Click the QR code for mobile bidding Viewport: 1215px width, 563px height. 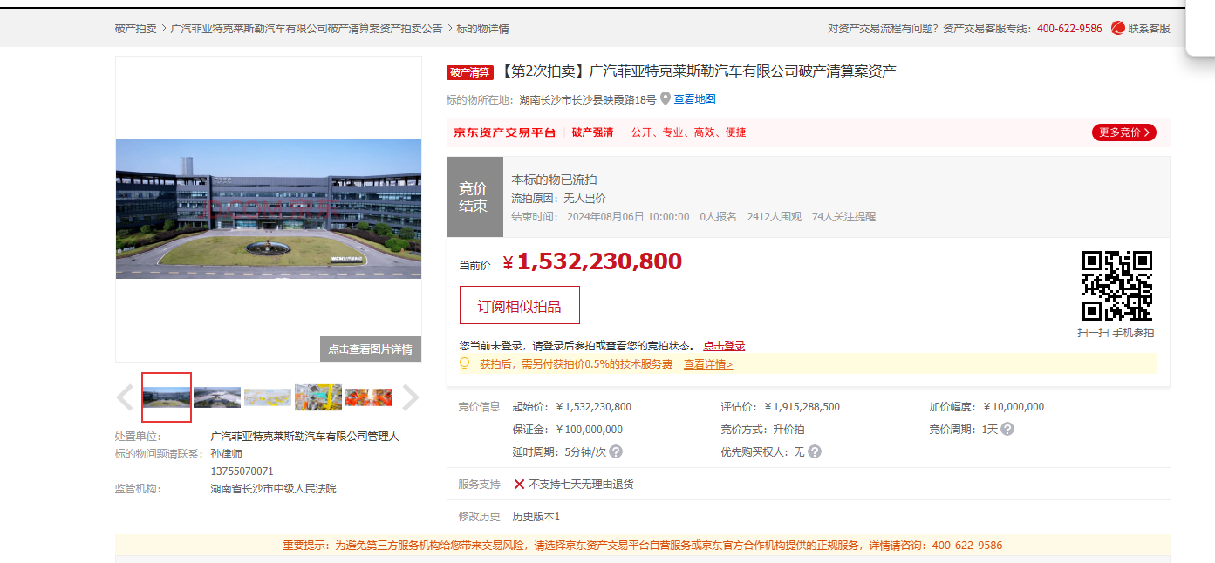(x=1117, y=286)
